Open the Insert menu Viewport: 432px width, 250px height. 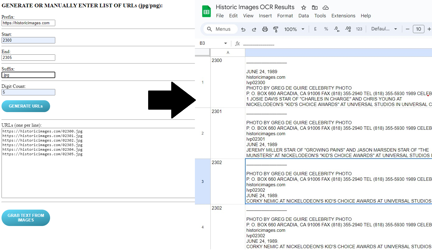[x=265, y=16]
